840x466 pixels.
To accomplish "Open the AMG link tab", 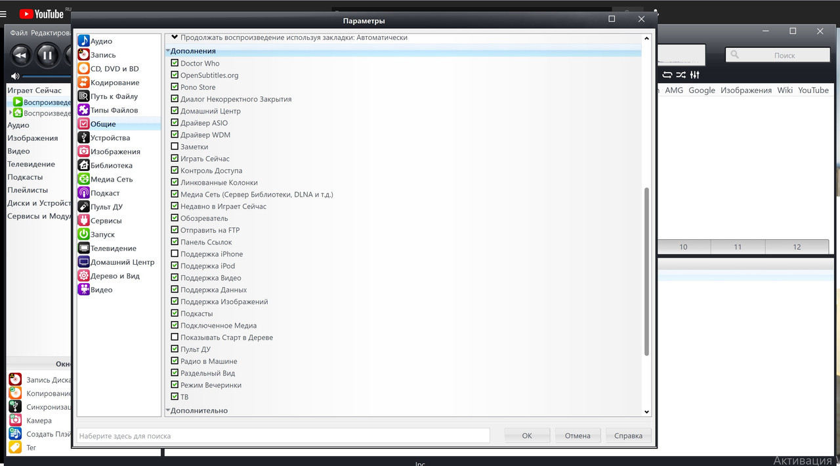I will (x=674, y=90).
